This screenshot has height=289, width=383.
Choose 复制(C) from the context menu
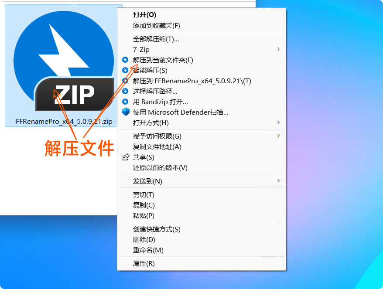(x=144, y=205)
